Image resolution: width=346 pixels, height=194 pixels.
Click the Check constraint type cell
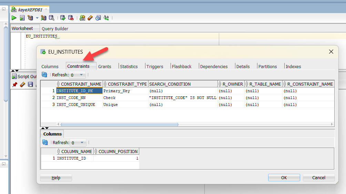point(125,98)
